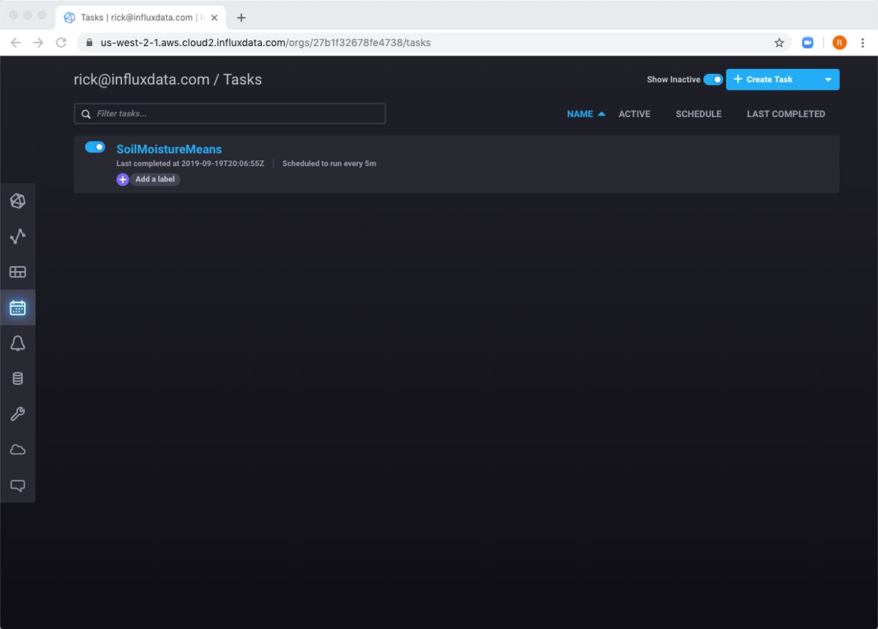Screen dimensions: 878x629
Task: Click the cloud icon in sidebar
Action: tap(18, 450)
